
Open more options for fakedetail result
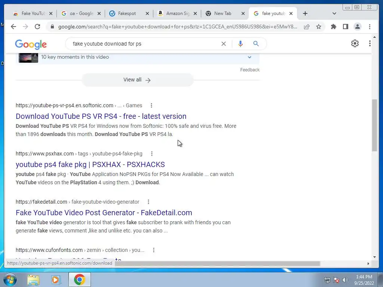tap(148, 202)
